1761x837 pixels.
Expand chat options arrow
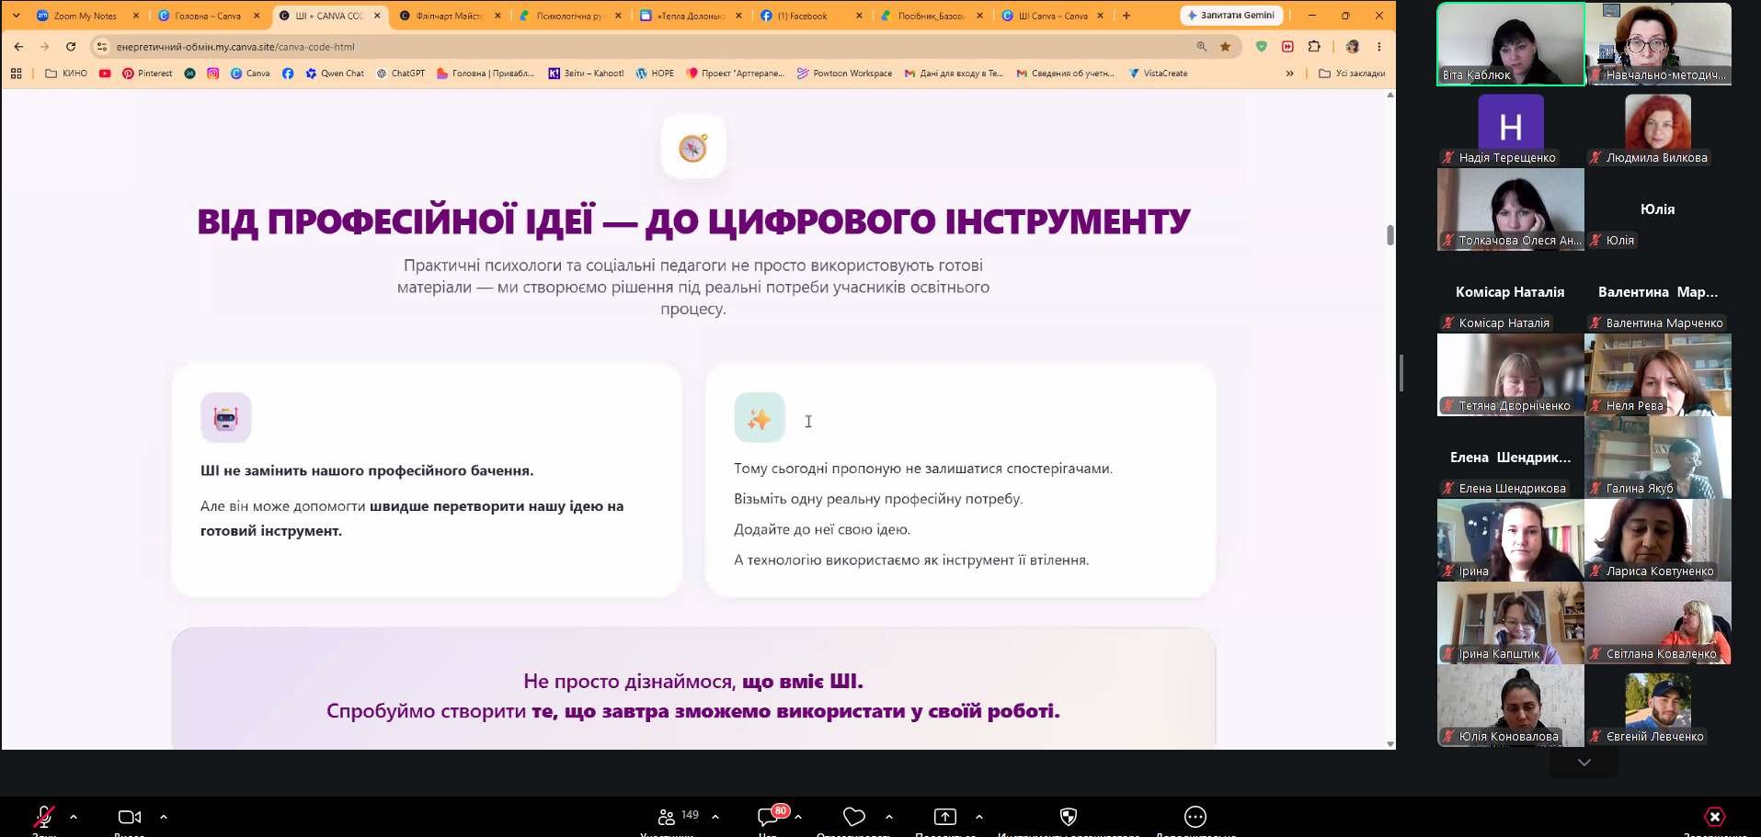click(x=798, y=816)
